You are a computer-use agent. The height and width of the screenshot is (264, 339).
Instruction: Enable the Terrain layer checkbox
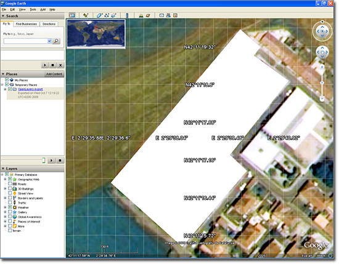[x=10, y=231]
